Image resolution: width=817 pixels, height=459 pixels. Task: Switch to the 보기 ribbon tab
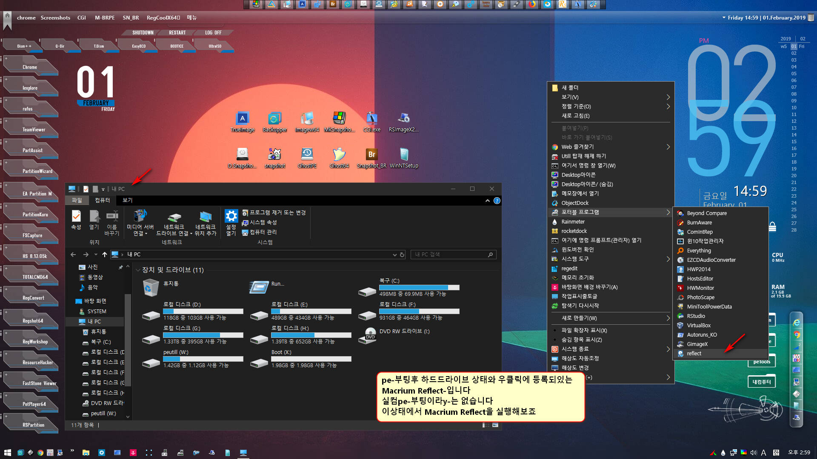pyautogui.click(x=128, y=200)
